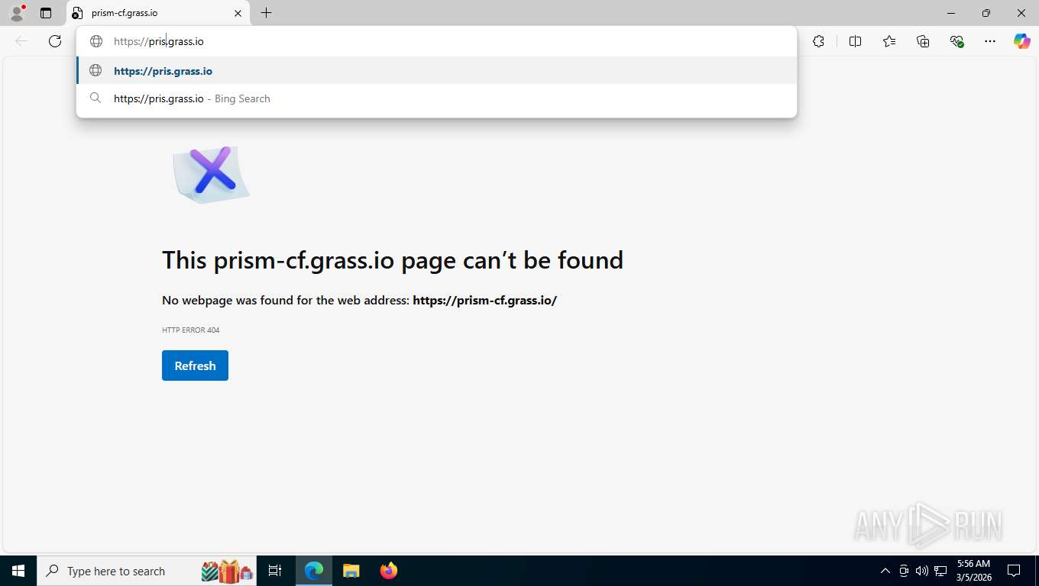
Task: Click the blue Refresh button
Action: 195,365
